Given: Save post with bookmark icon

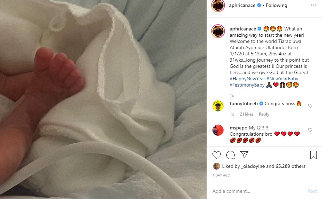Looking at the screenshot, I should (x=313, y=155).
